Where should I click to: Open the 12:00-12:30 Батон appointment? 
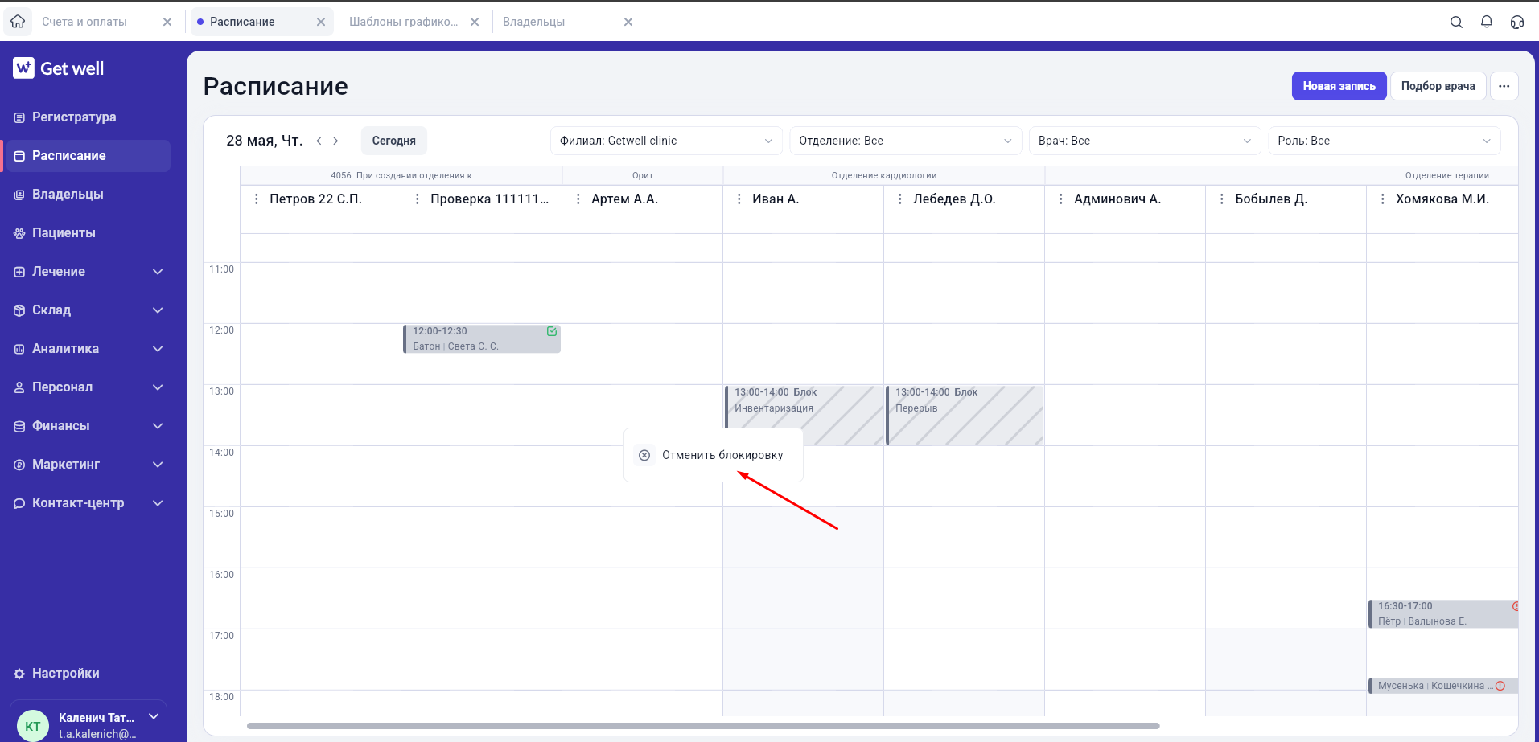(x=482, y=338)
